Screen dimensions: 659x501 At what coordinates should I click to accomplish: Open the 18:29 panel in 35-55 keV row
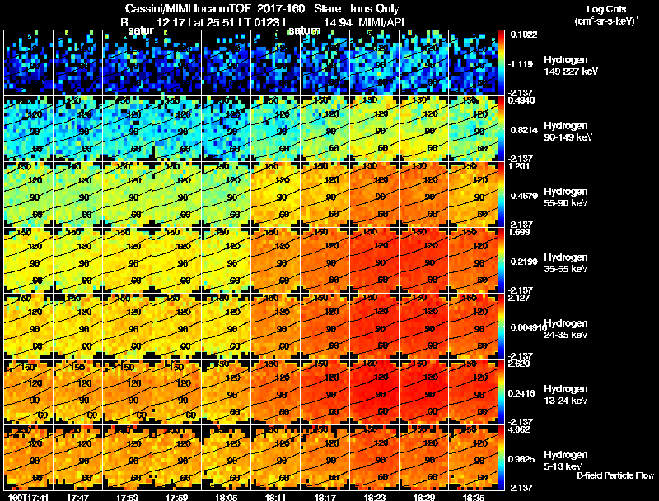coord(424,260)
